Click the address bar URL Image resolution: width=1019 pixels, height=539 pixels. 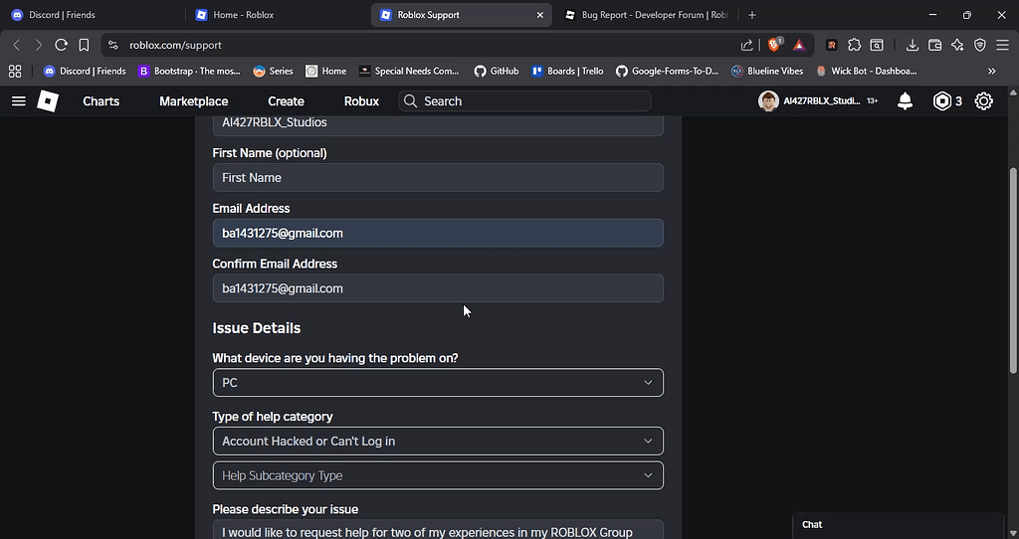pos(175,45)
